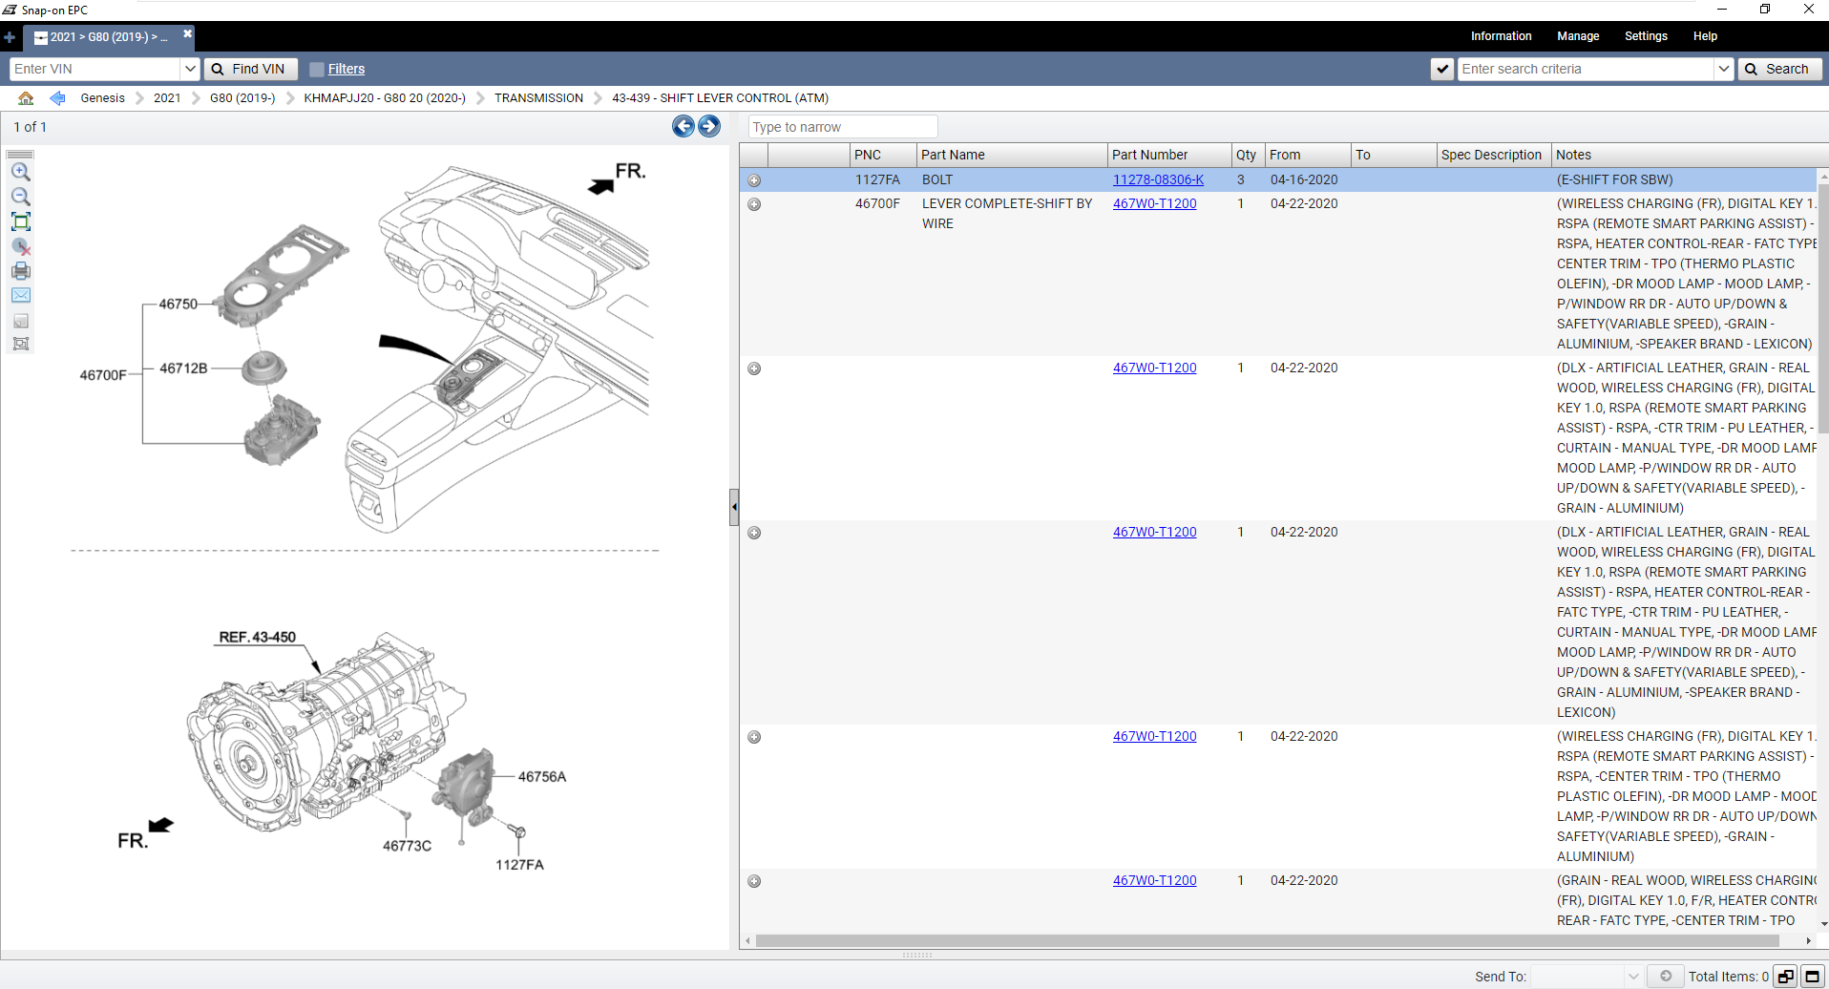Expand breadcrumb chevron after 2021

196,98
